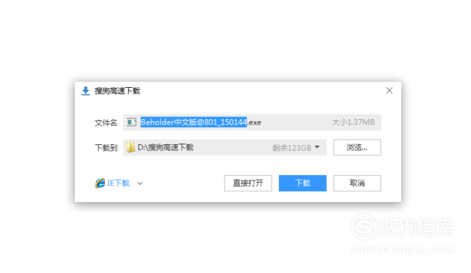Viewport: 471px width, 273px height.
Task: Click the 剩余123GB free space text
Action: point(292,148)
